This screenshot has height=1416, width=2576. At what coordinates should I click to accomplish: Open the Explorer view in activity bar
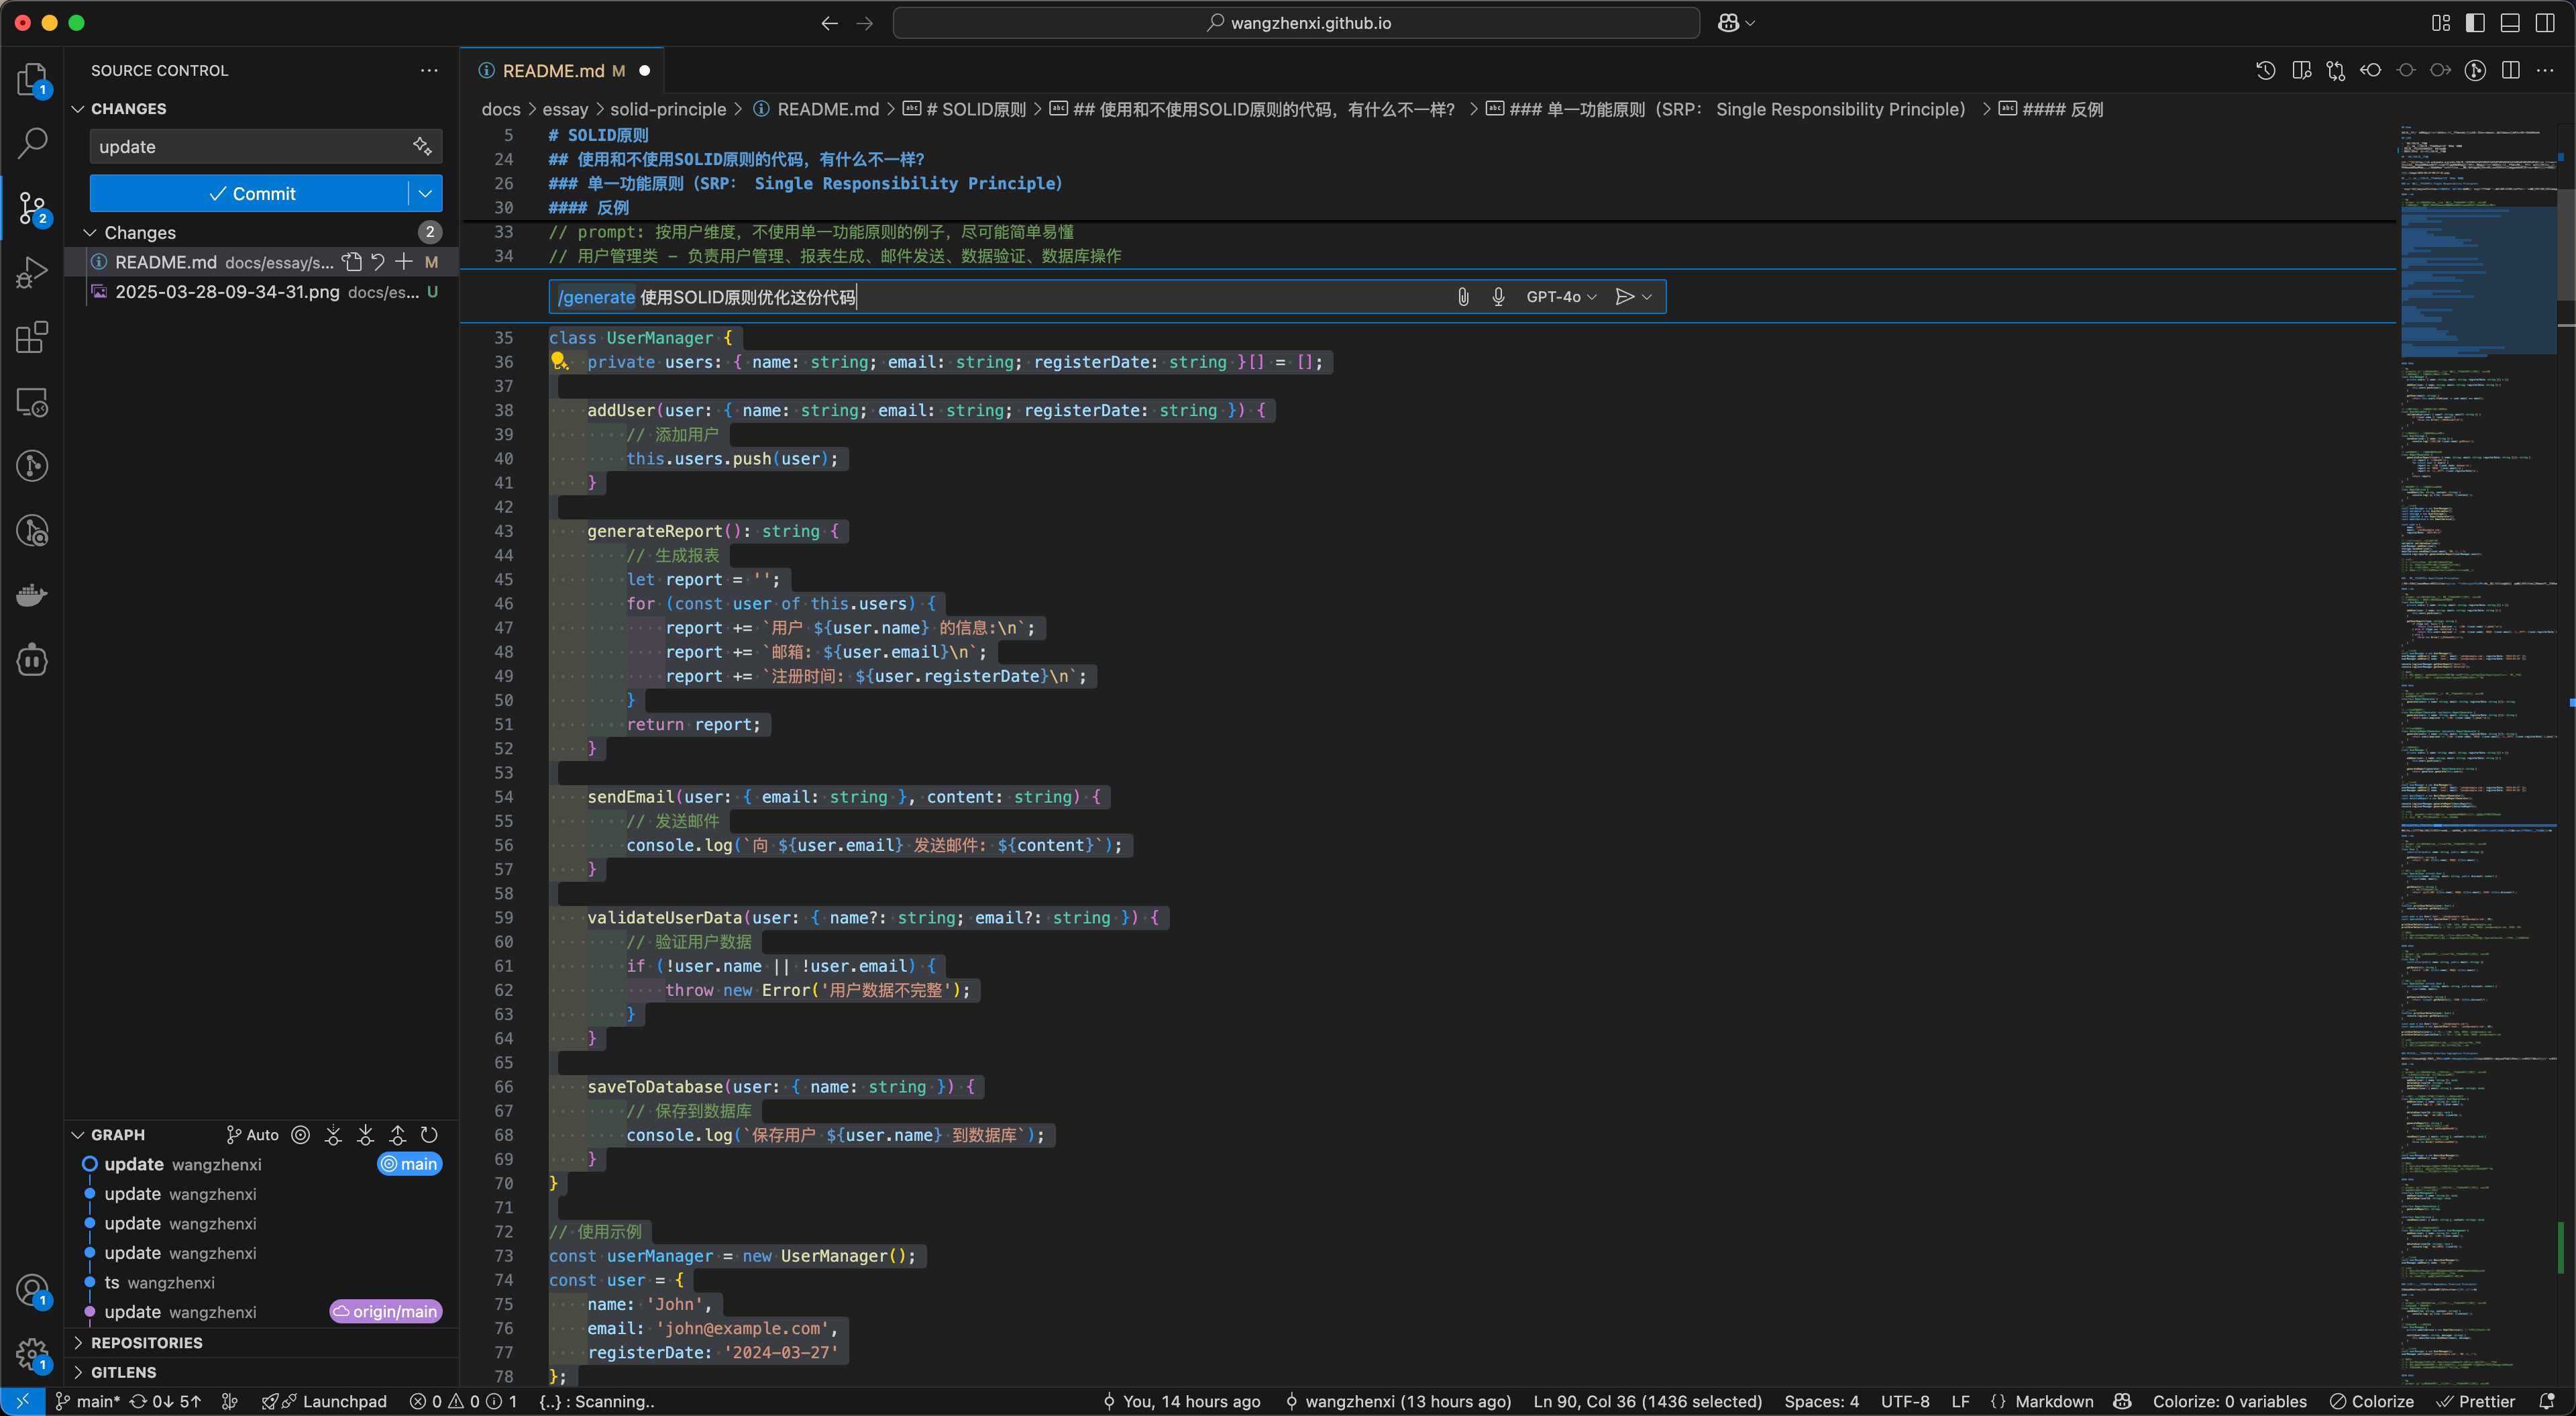point(32,78)
